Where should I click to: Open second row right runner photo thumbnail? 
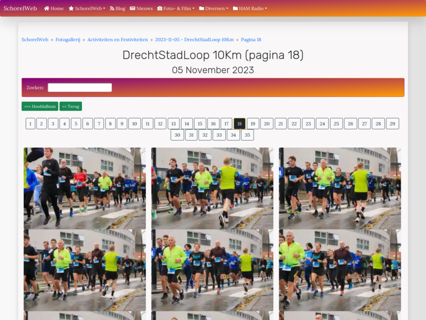(x=340, y=270)
